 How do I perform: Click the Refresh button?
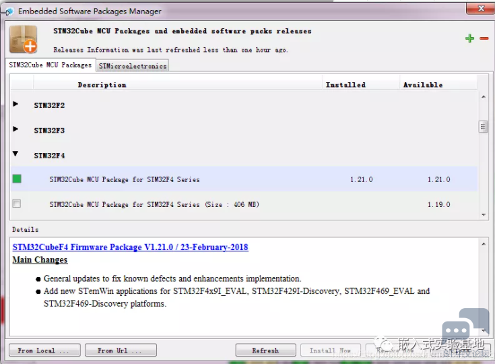point(265,350)
